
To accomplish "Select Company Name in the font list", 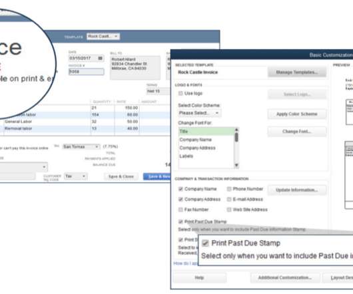I will coord(195,140).
